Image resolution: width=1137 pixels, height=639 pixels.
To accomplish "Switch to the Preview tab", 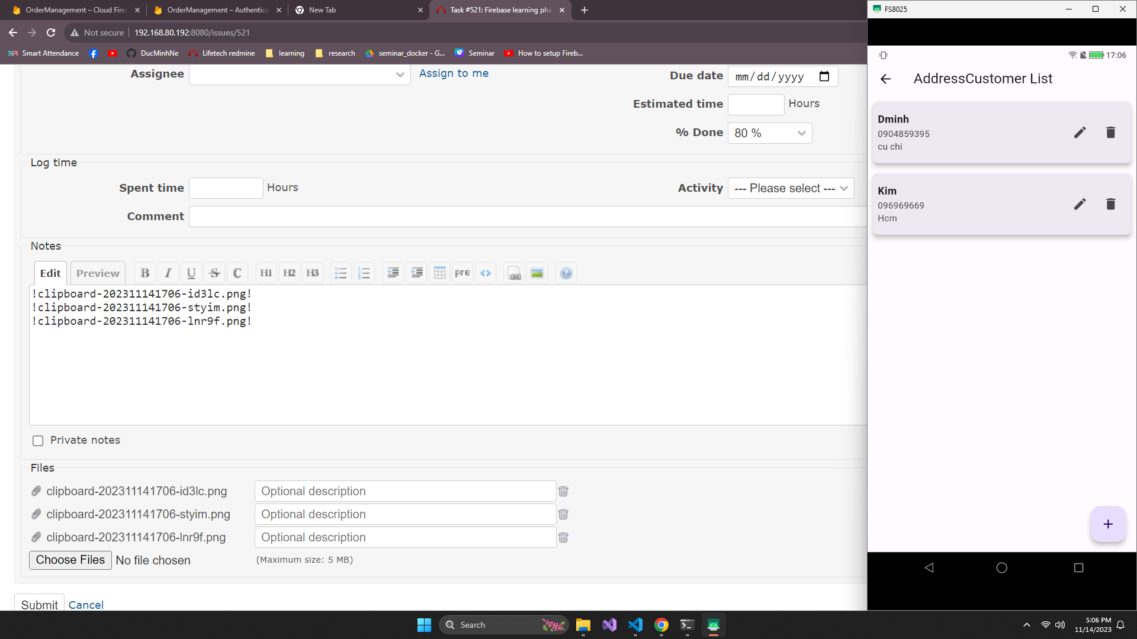I will click(98, 273).
